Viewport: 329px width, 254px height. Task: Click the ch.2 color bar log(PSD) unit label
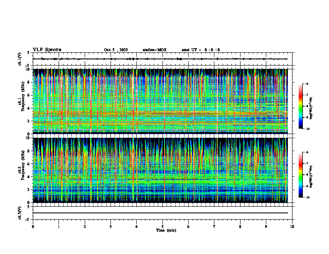pyautogui.click(x=311, y=176)
